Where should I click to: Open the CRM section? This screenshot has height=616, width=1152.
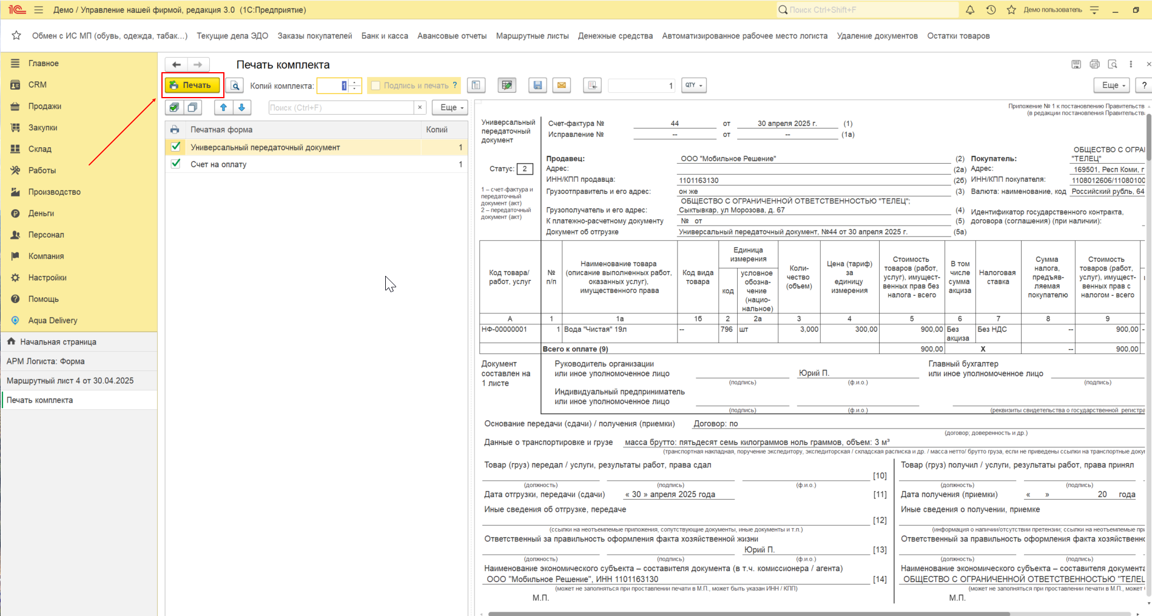pos(79,85)
